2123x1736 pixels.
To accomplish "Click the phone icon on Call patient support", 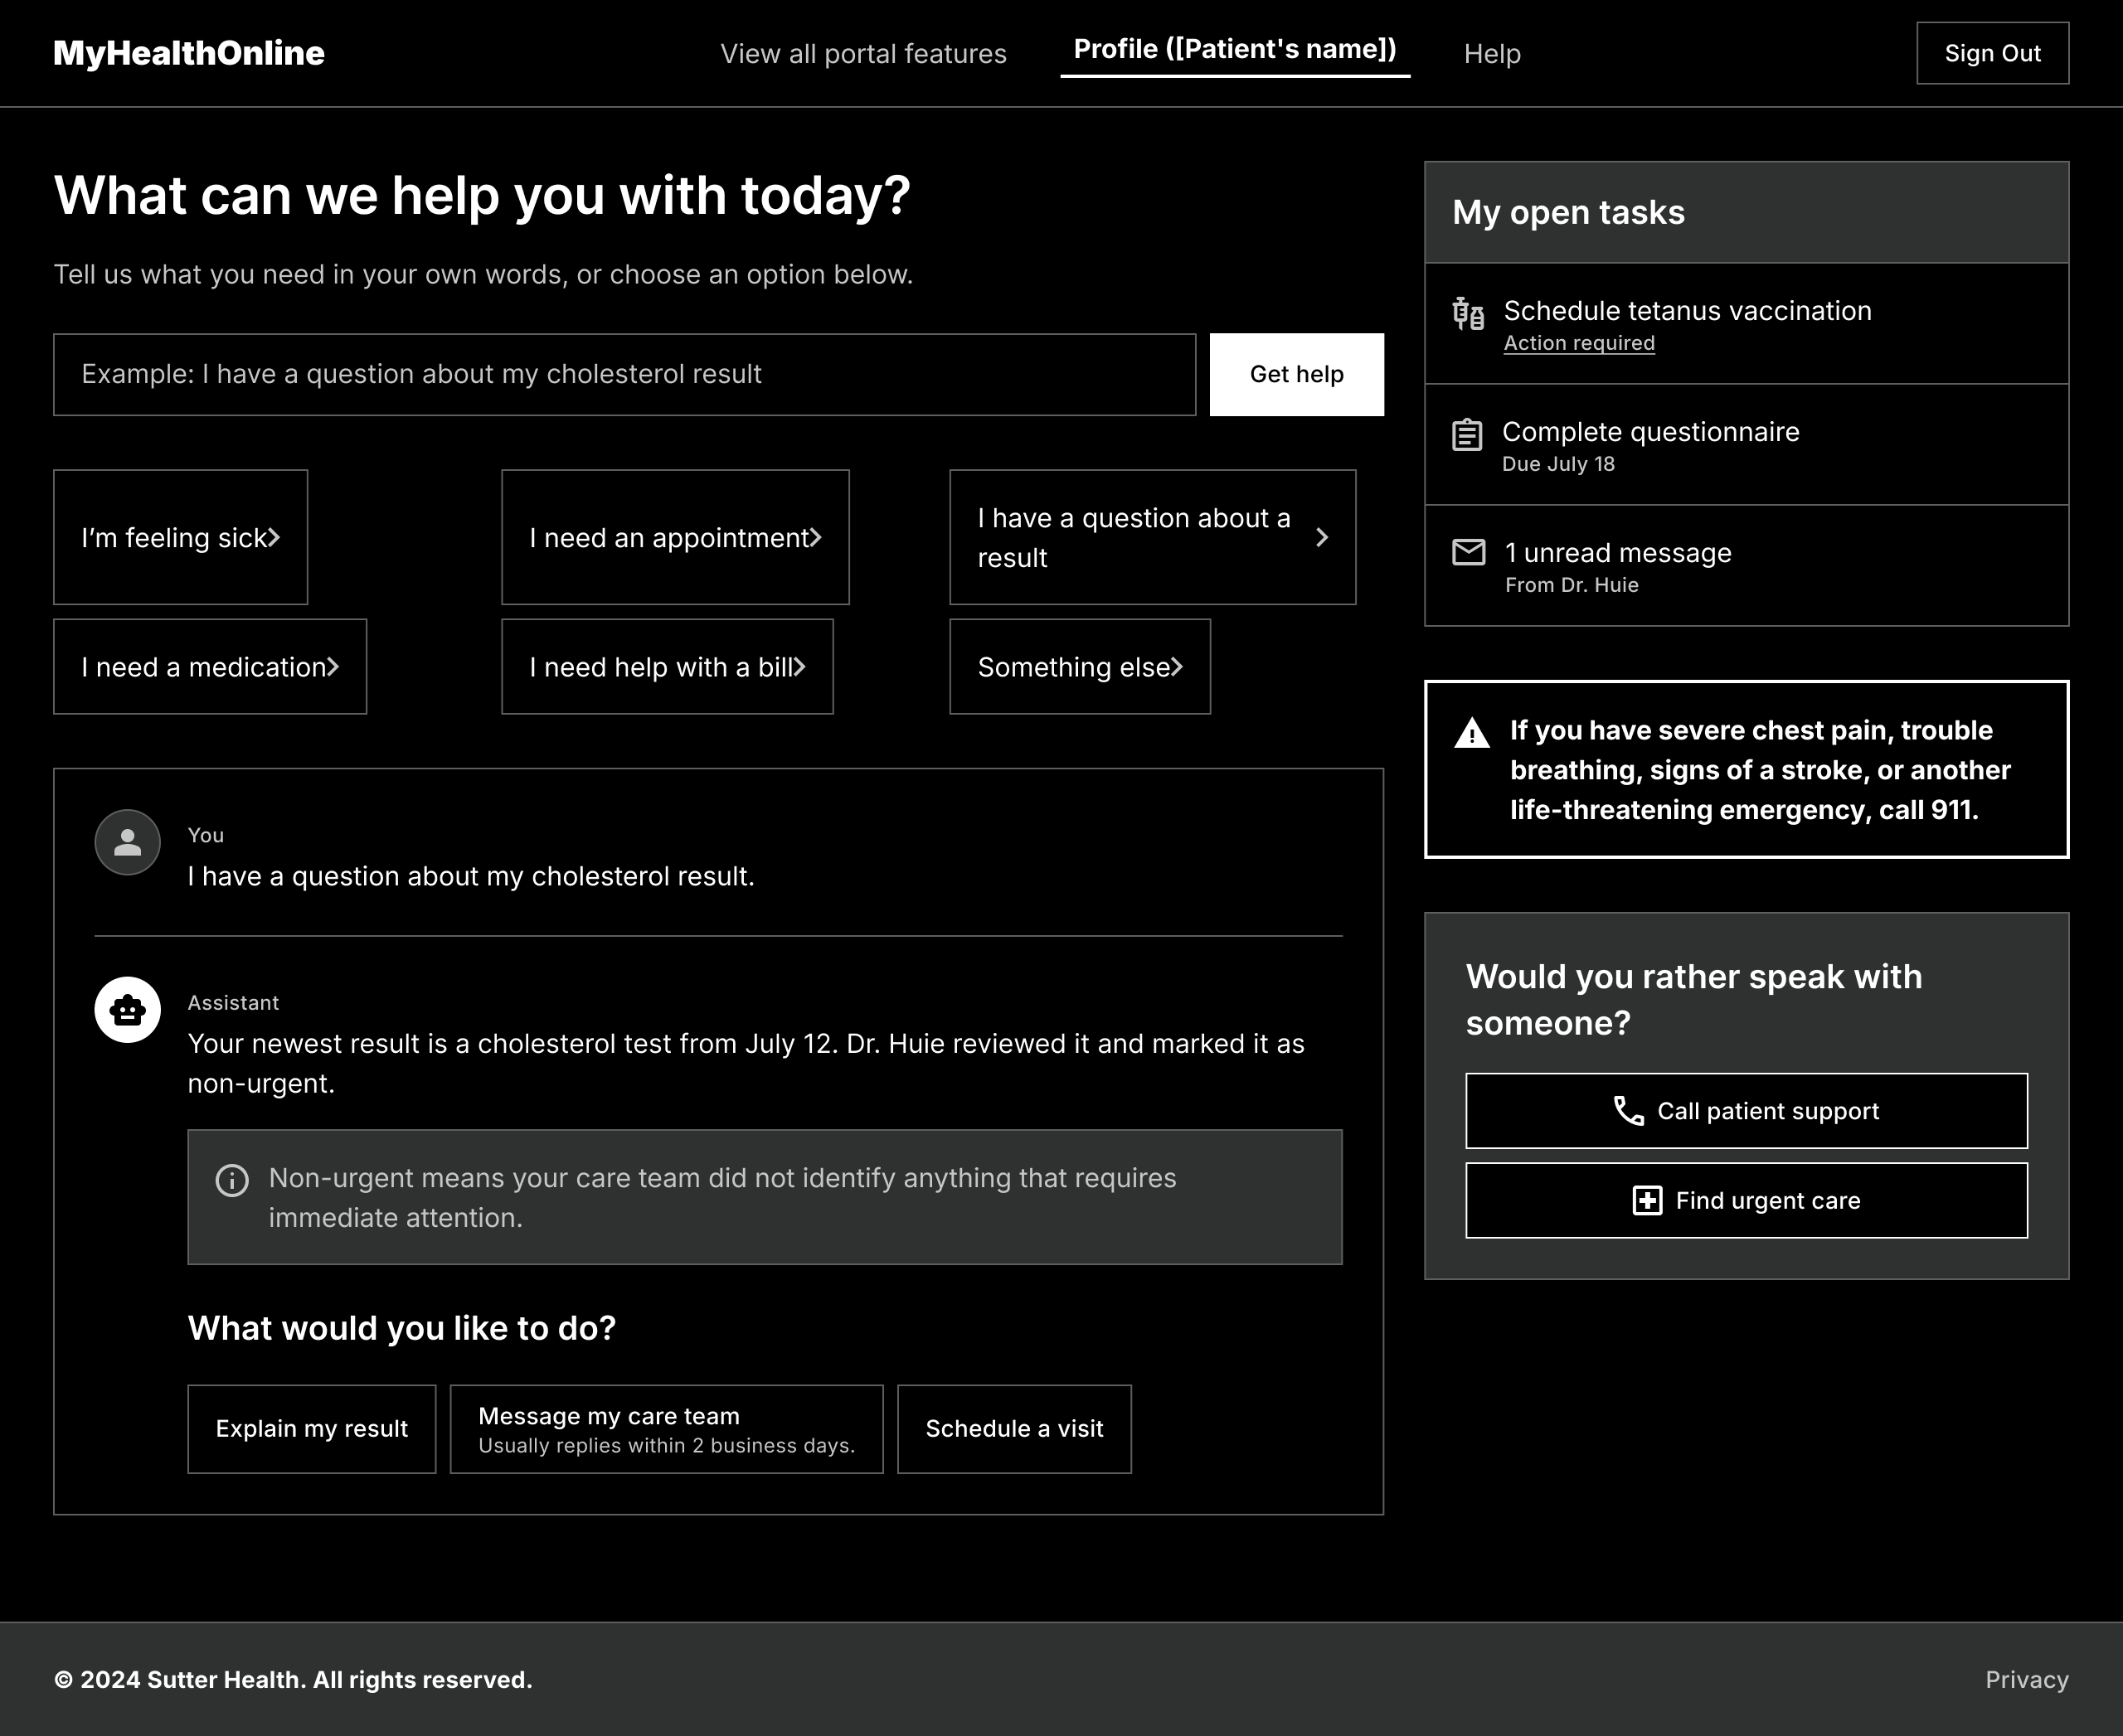I will tap(1629, 1111).
